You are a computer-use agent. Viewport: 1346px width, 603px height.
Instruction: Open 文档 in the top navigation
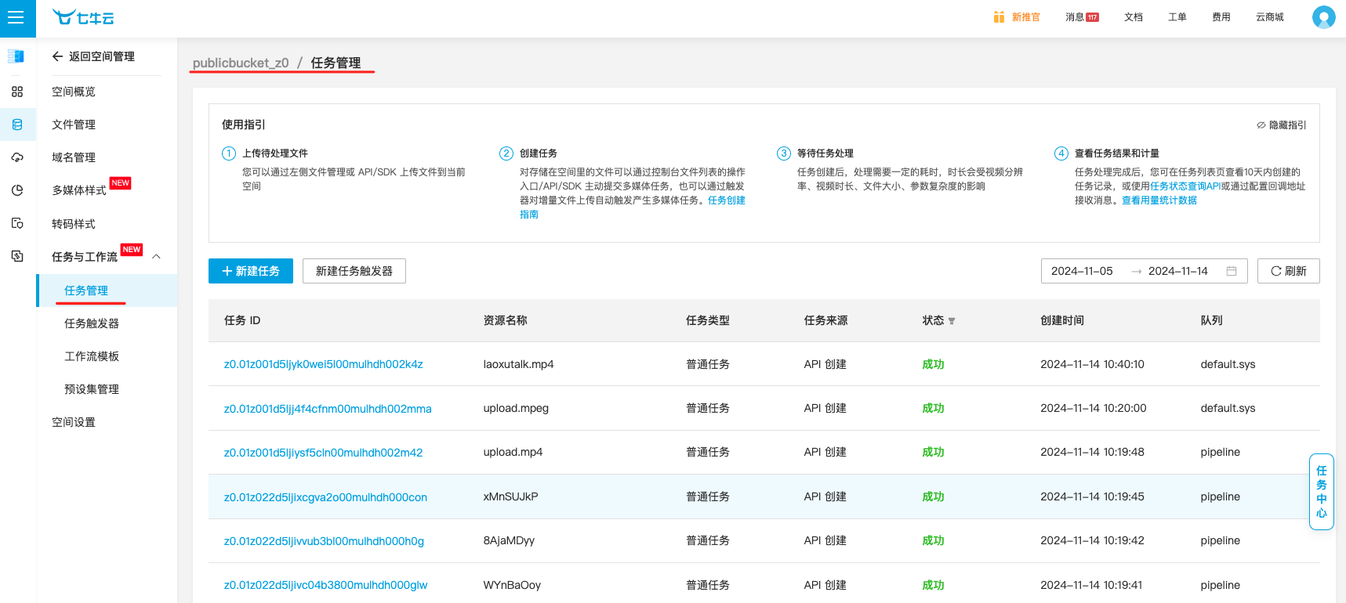pos(1134,17)
